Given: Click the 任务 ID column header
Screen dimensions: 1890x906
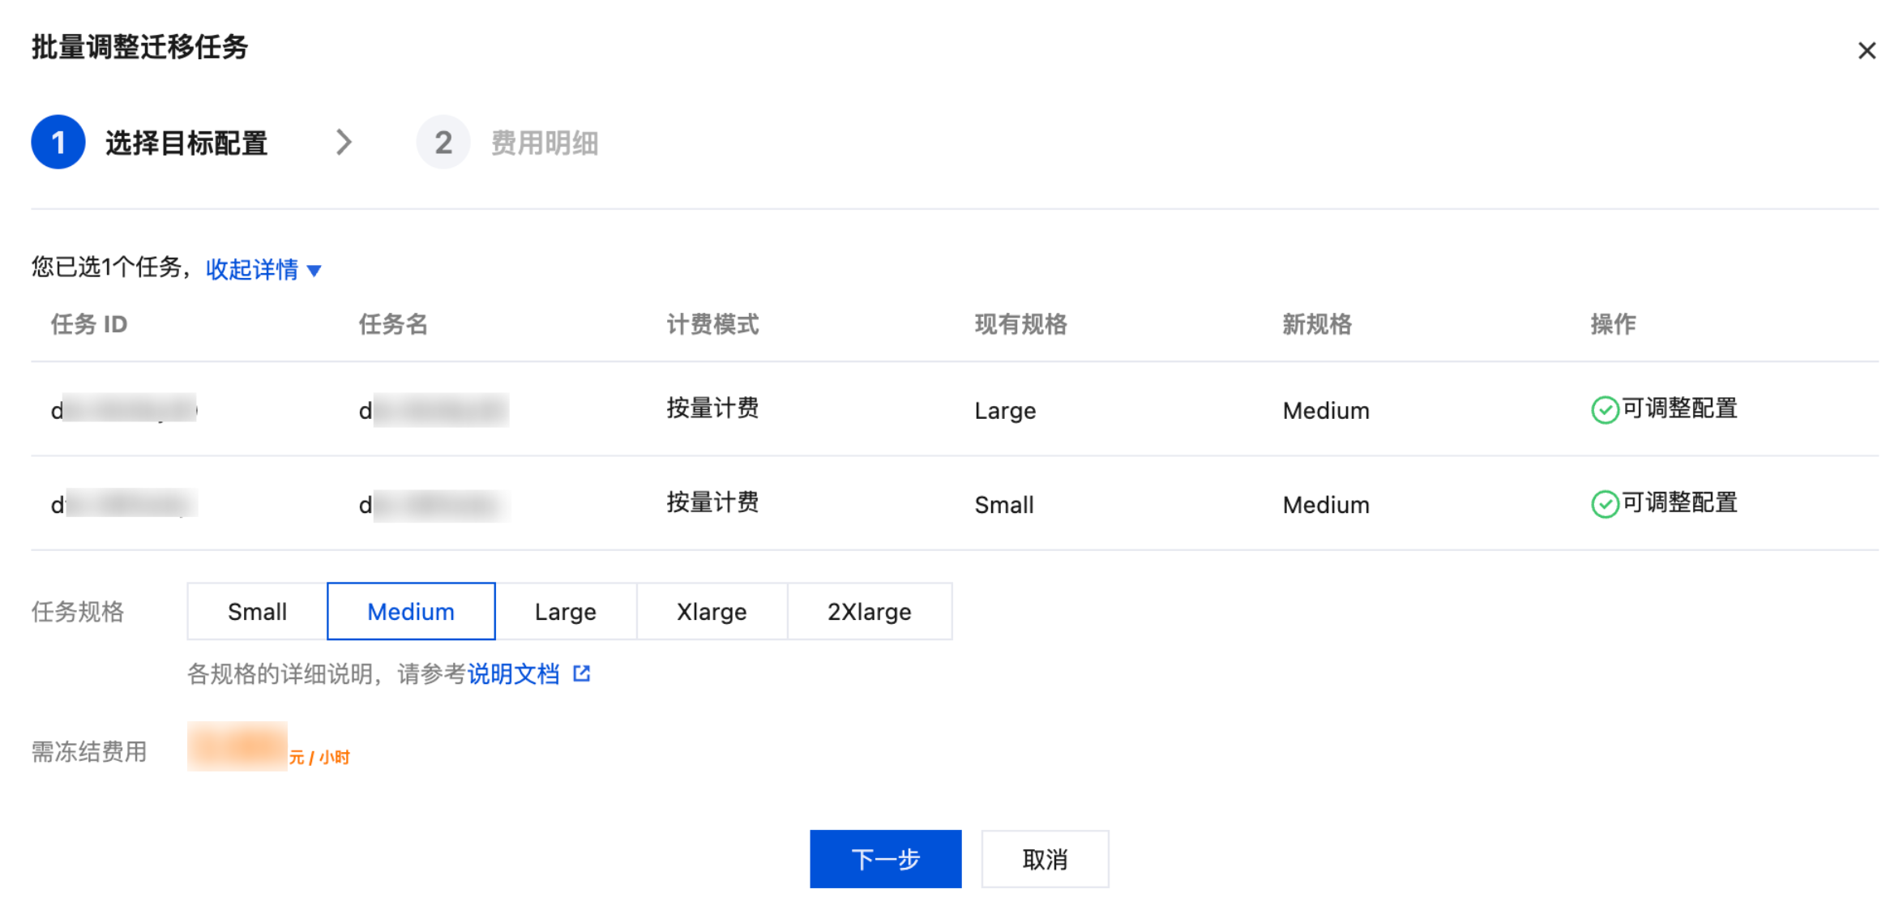Looking at the screenshot, I should [89, 324].
